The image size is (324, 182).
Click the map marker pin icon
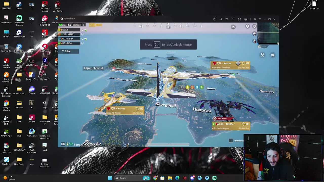(262, 55)
